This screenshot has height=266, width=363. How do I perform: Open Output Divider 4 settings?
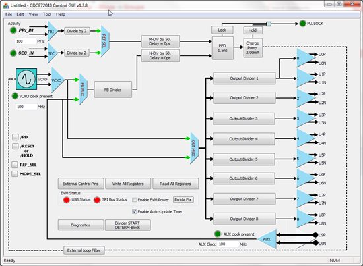[244, 139]
